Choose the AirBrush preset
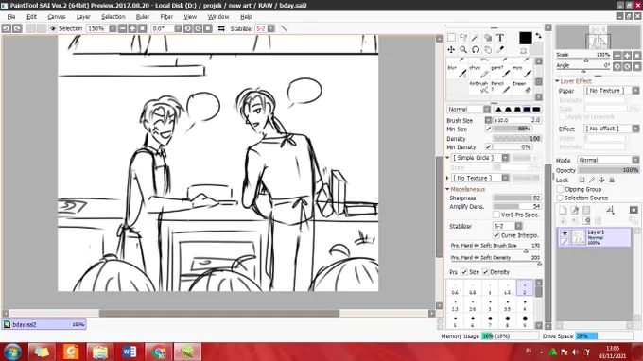 [x=479, y=87]
